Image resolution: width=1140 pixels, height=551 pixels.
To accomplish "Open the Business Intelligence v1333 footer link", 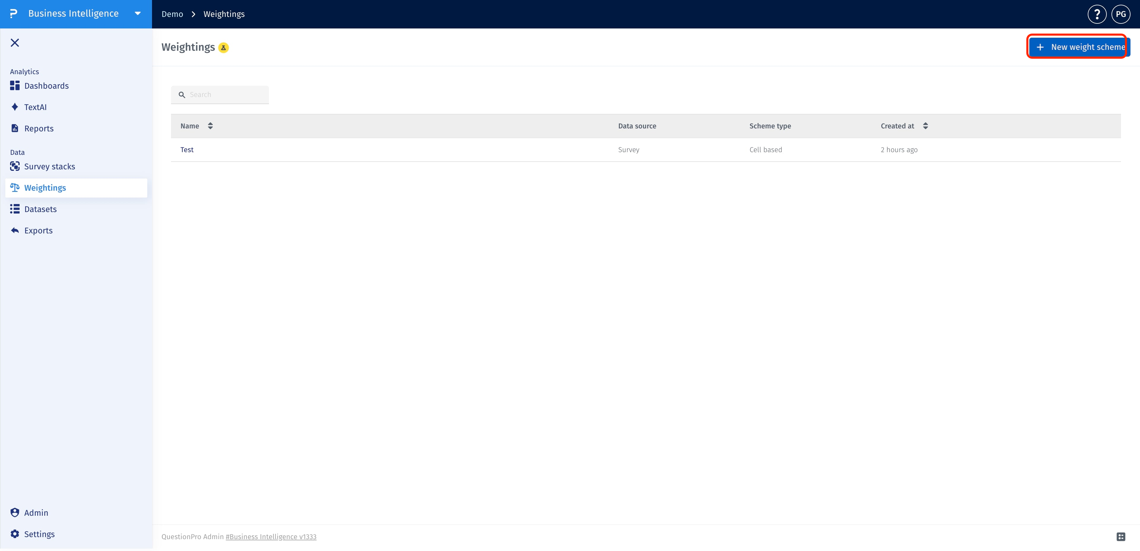I will pos(271,536).
